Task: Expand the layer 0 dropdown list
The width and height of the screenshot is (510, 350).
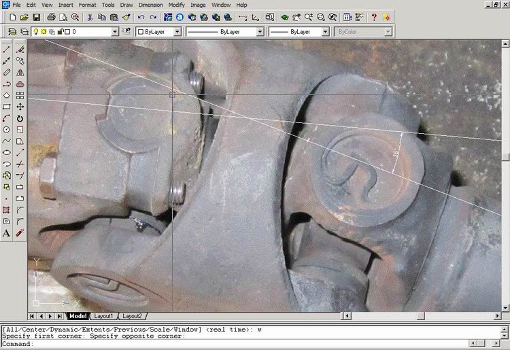Action: 115,31
